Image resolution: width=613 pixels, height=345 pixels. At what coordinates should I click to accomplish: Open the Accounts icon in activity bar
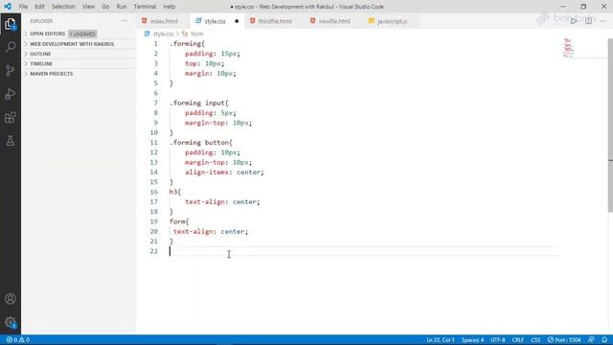pos(11,299)
